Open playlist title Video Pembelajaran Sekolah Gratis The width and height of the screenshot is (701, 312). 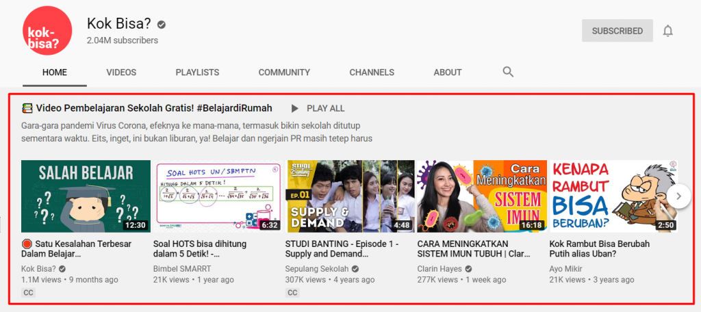154,108
